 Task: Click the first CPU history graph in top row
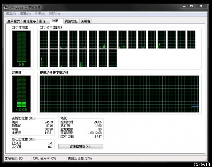(x=44, y=40)
